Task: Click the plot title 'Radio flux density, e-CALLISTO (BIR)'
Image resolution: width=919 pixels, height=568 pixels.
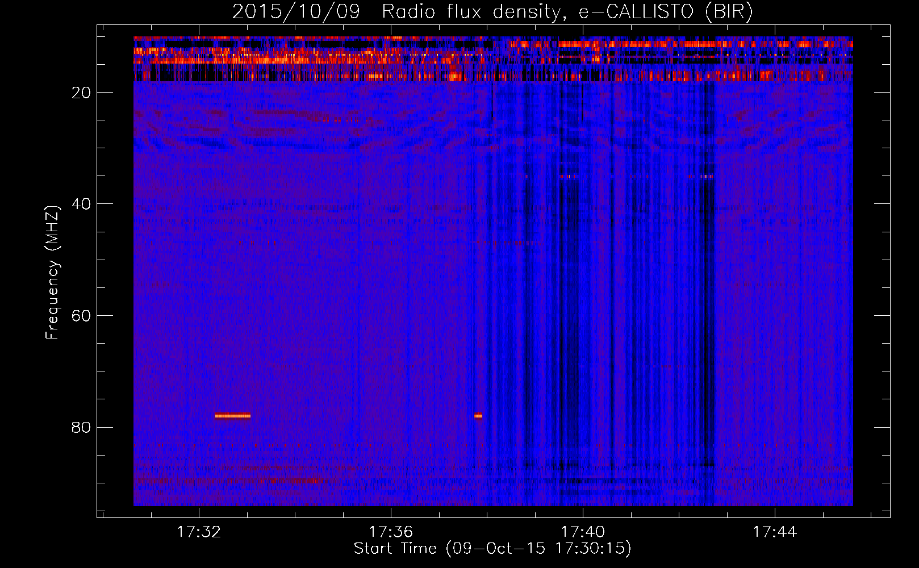Action: click(567, 12)
